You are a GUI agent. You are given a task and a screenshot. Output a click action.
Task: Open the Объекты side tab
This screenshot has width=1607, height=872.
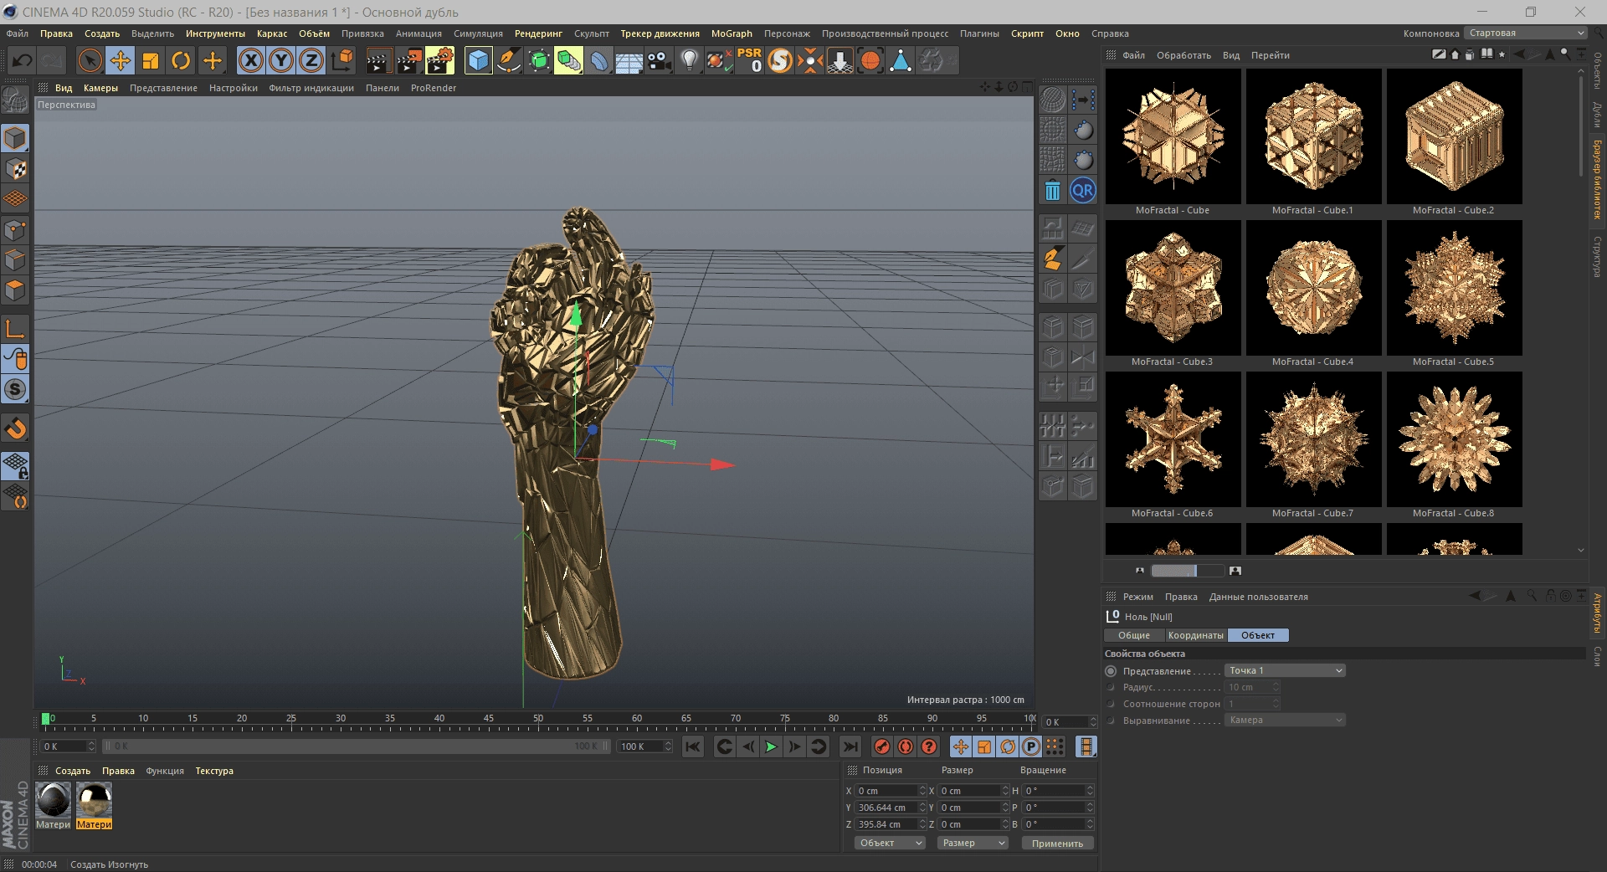tap(1597, 71)
